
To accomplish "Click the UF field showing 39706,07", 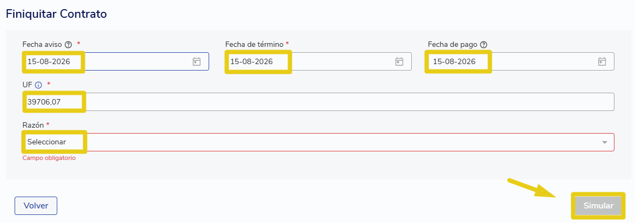I will (x=318, y=102).
